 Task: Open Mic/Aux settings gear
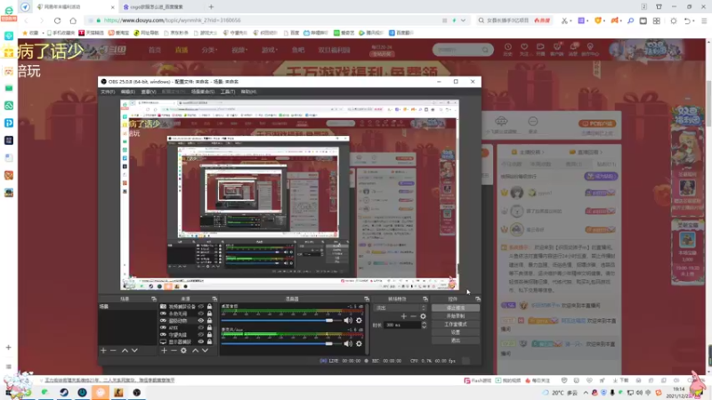pyautogui.click(x=359, y=344)
